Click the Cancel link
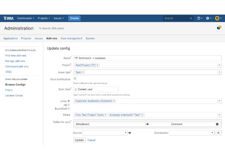 [x=91, y=140]
